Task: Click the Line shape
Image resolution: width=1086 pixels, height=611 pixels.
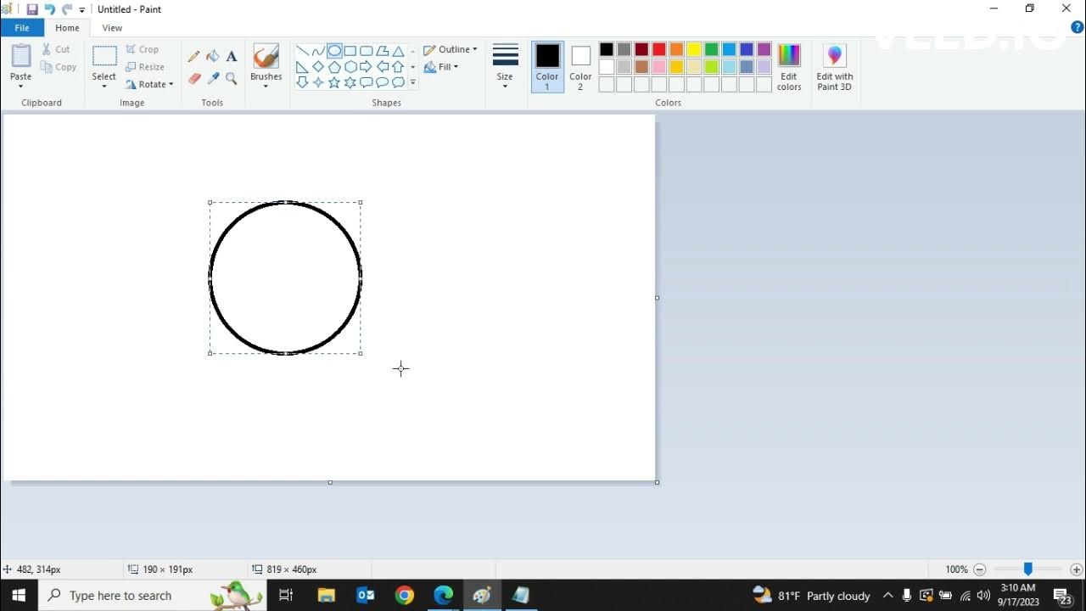Action: [x=302, y=51]
